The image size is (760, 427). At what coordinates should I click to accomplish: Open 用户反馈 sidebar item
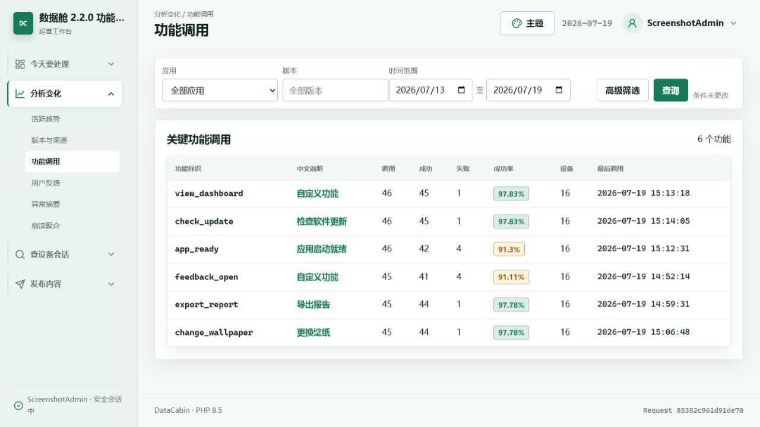click(72, 183)
